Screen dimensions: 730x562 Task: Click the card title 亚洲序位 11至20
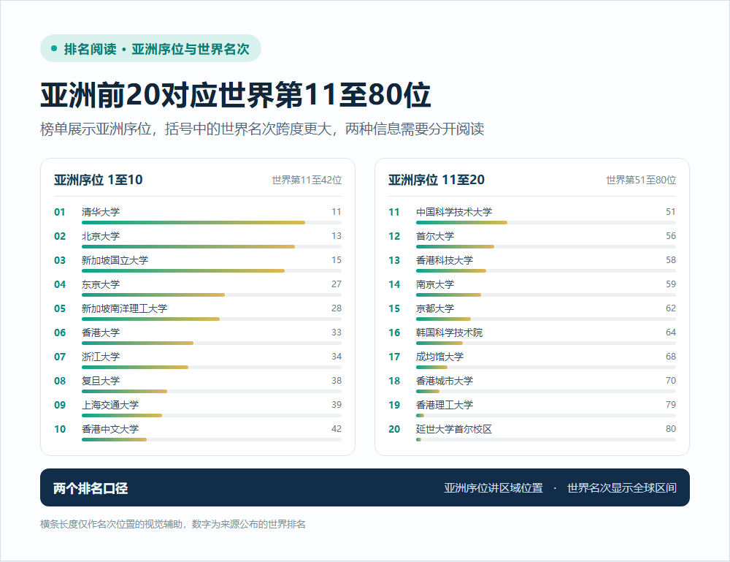[x=437, y=180]
